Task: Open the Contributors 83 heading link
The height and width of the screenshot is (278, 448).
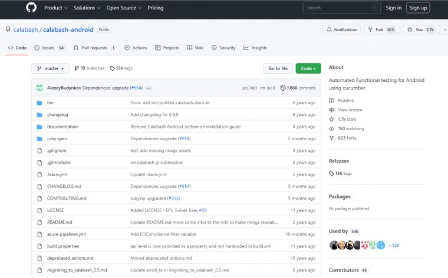Action: [x=348, y=270]
